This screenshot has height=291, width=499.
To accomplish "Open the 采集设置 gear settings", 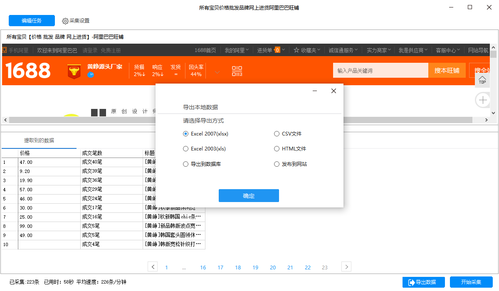I will [x=76, y=21].
